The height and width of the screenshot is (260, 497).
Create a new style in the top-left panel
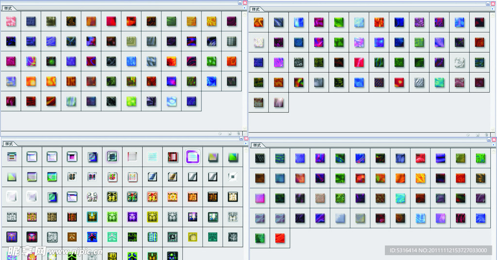tap(230, 134)
